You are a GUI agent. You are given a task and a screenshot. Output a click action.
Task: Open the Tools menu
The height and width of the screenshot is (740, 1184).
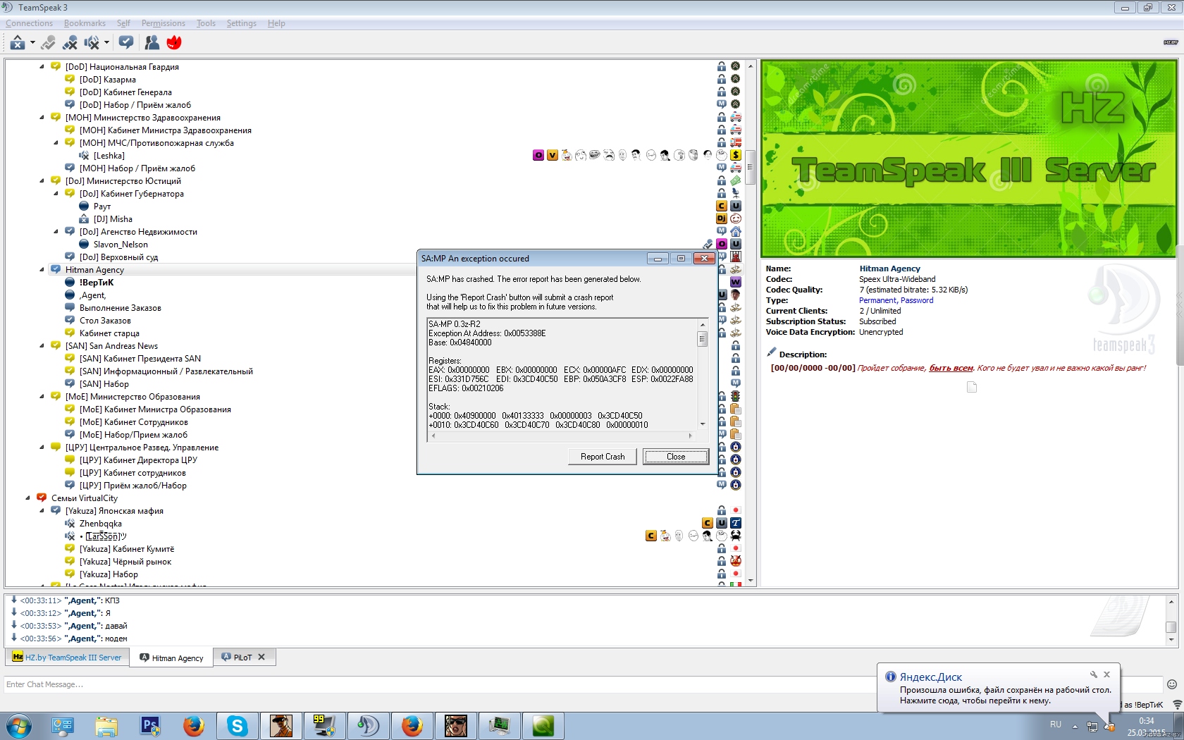click(x=206, y=23)
